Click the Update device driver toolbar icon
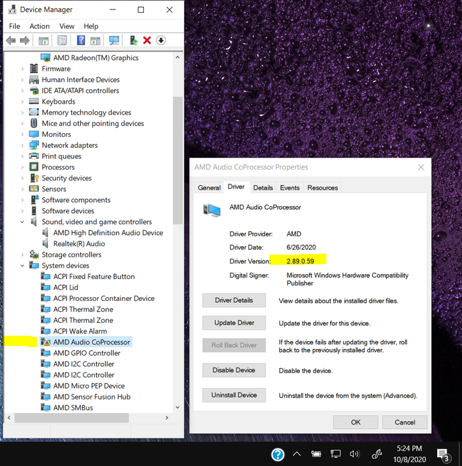 pyautogui.click(x=133, y=40)
